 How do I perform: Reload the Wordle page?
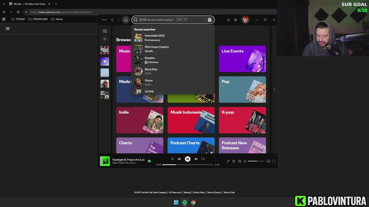coord(18,12)
